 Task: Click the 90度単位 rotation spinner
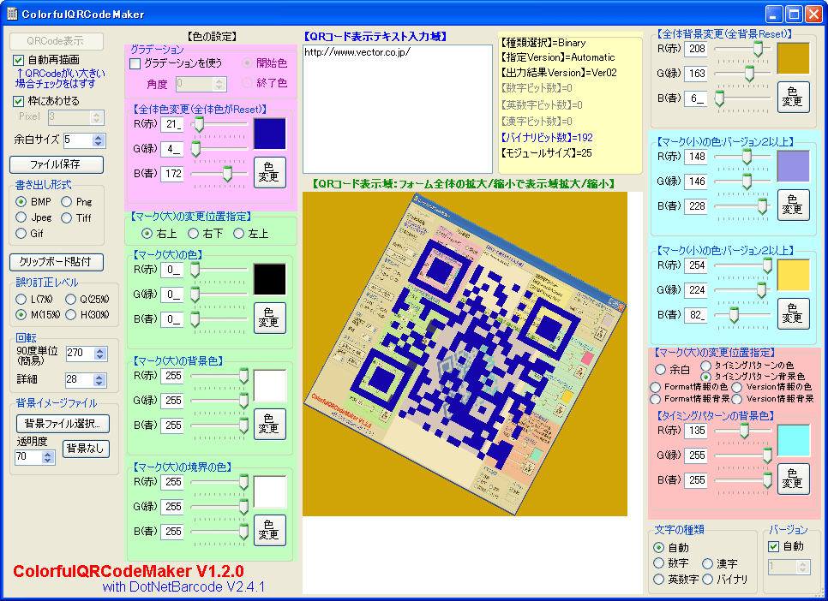[100, 354]
